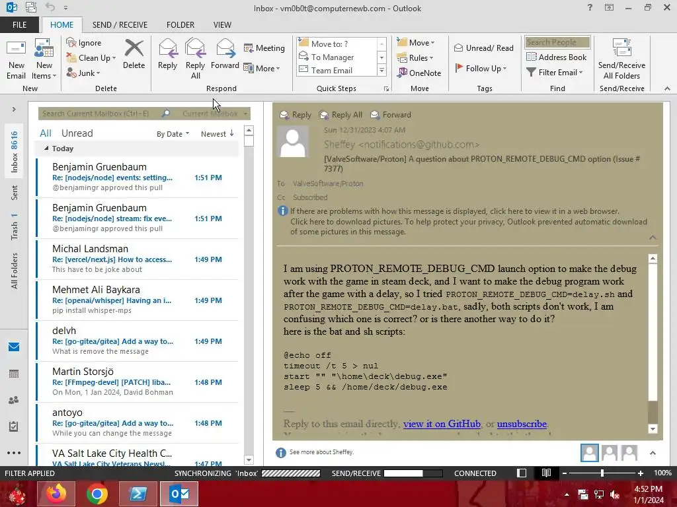Click Reply All in reading pane

(340, 115)
